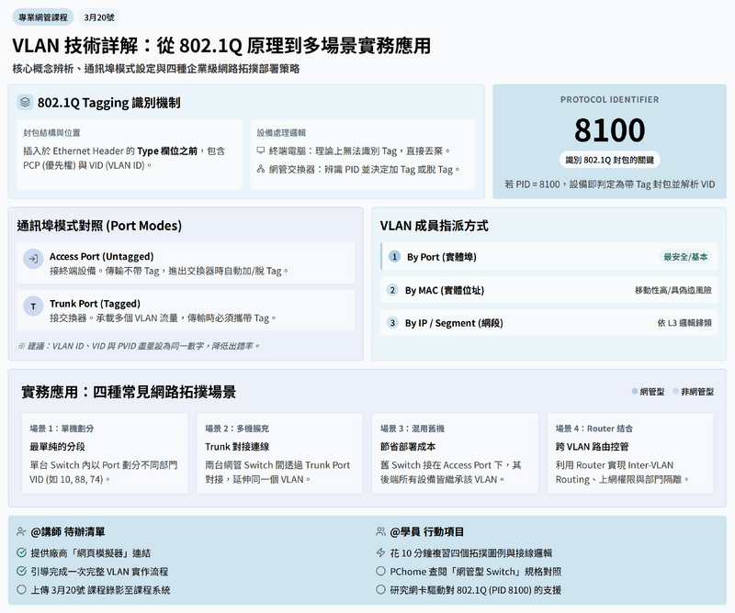Click the lightning icon beside 花 10 分鐘複習

point(381,553)
